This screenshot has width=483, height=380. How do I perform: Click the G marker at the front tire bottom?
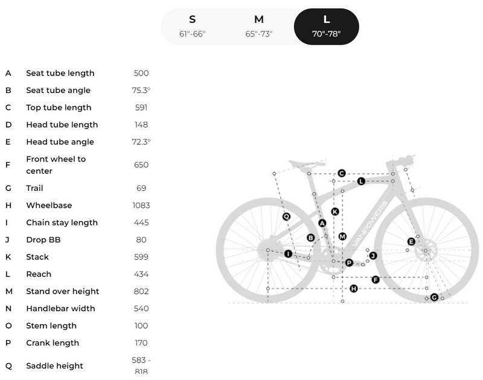point(434,297)
